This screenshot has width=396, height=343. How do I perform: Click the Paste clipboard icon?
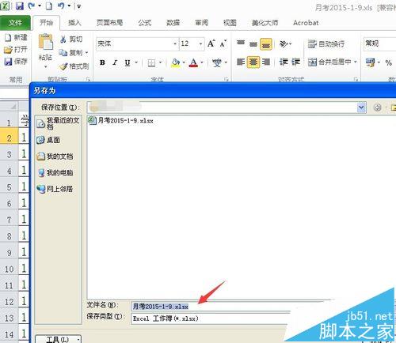pos(45,42)
